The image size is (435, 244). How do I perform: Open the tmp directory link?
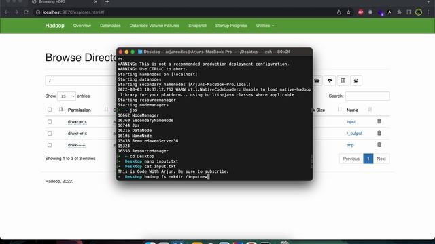tap(350, 145)
